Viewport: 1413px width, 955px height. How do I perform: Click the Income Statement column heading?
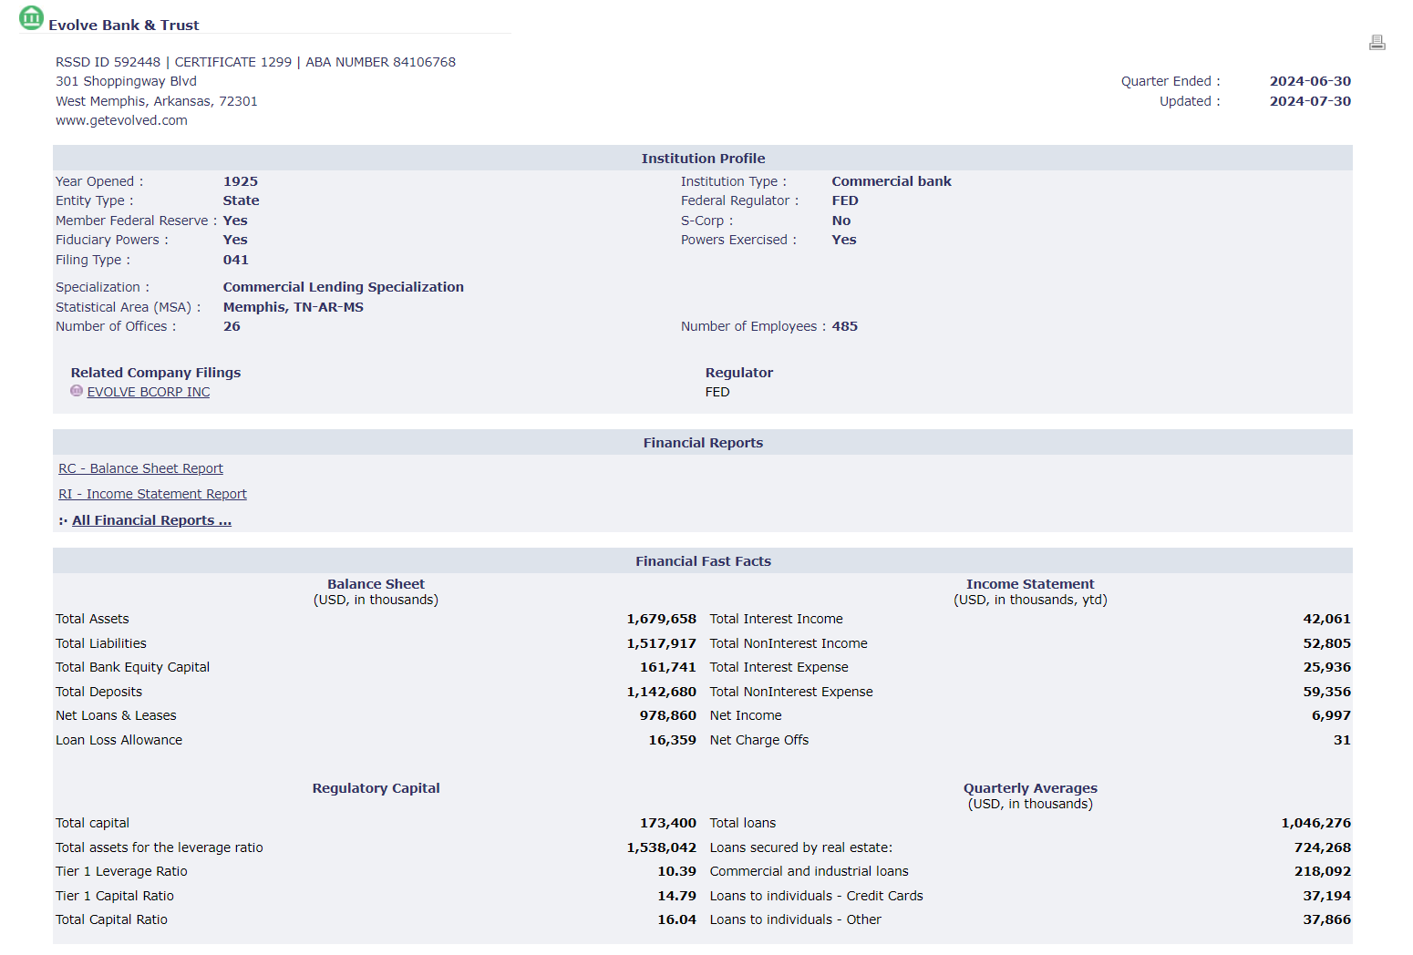click(1030, 584)
